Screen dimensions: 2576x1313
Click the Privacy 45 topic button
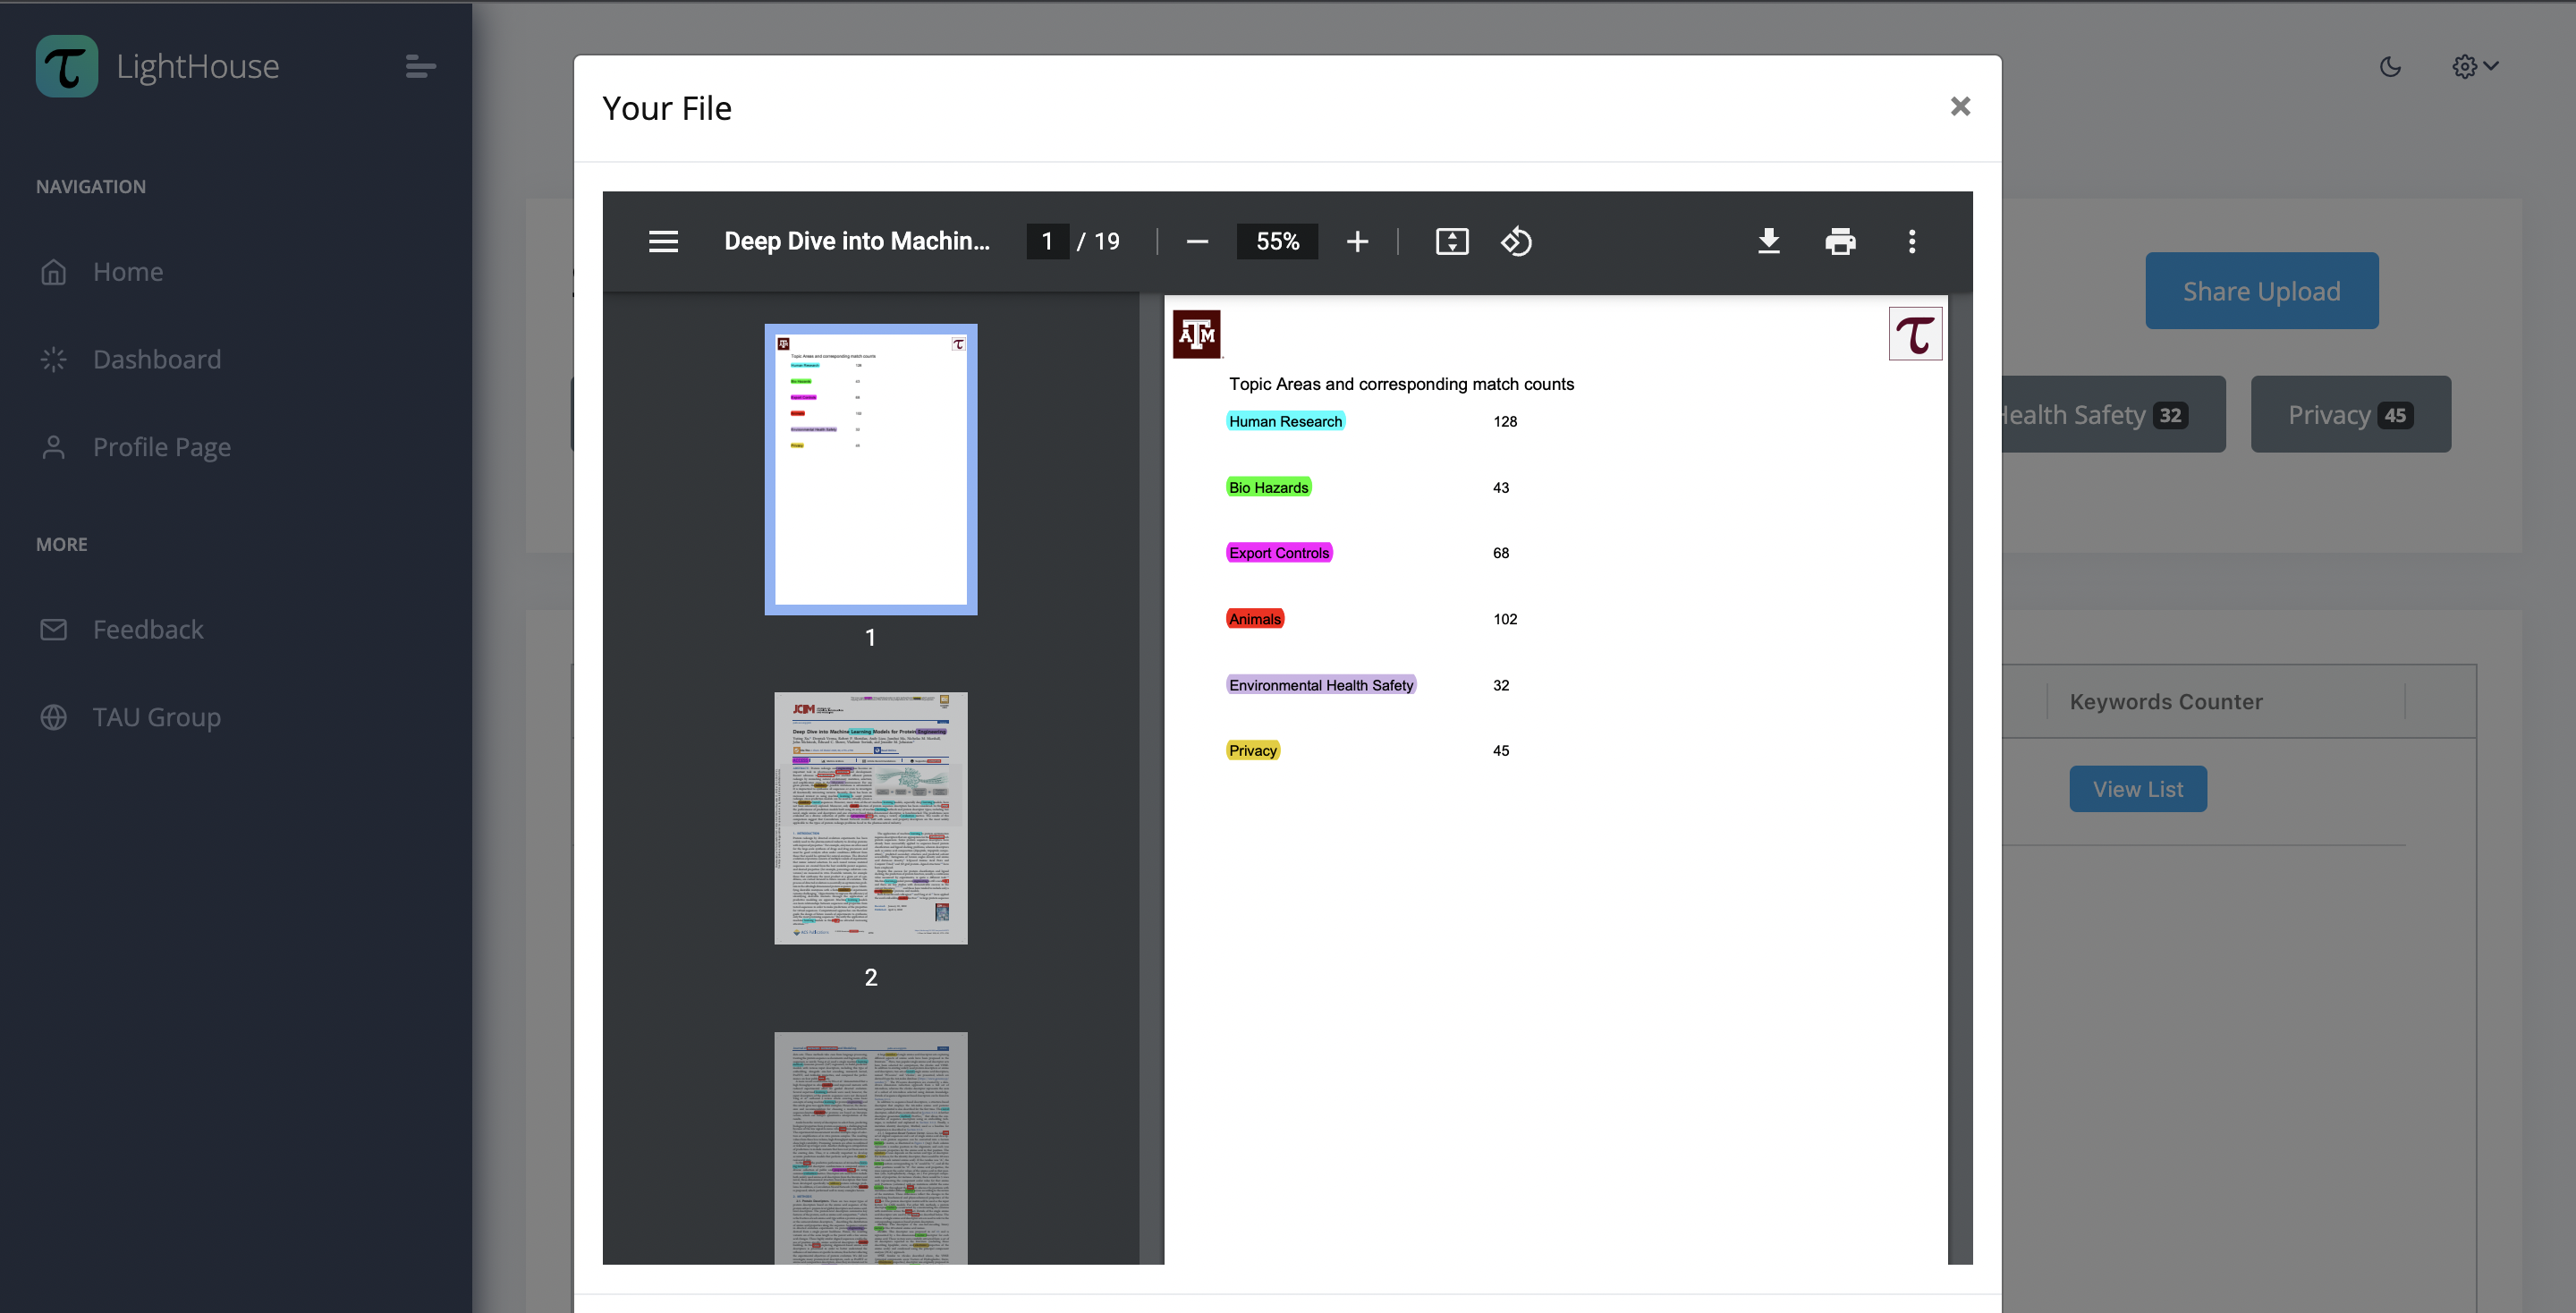(2350, 415)
